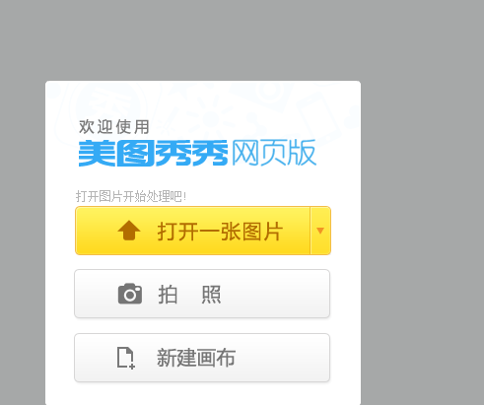The height and width of the screenshot is (405, 484).
Task: Open an image via 打开一张图片 button
Action: point(192,231)
